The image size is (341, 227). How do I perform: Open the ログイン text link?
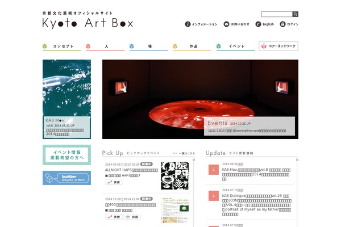pos(293,24)
